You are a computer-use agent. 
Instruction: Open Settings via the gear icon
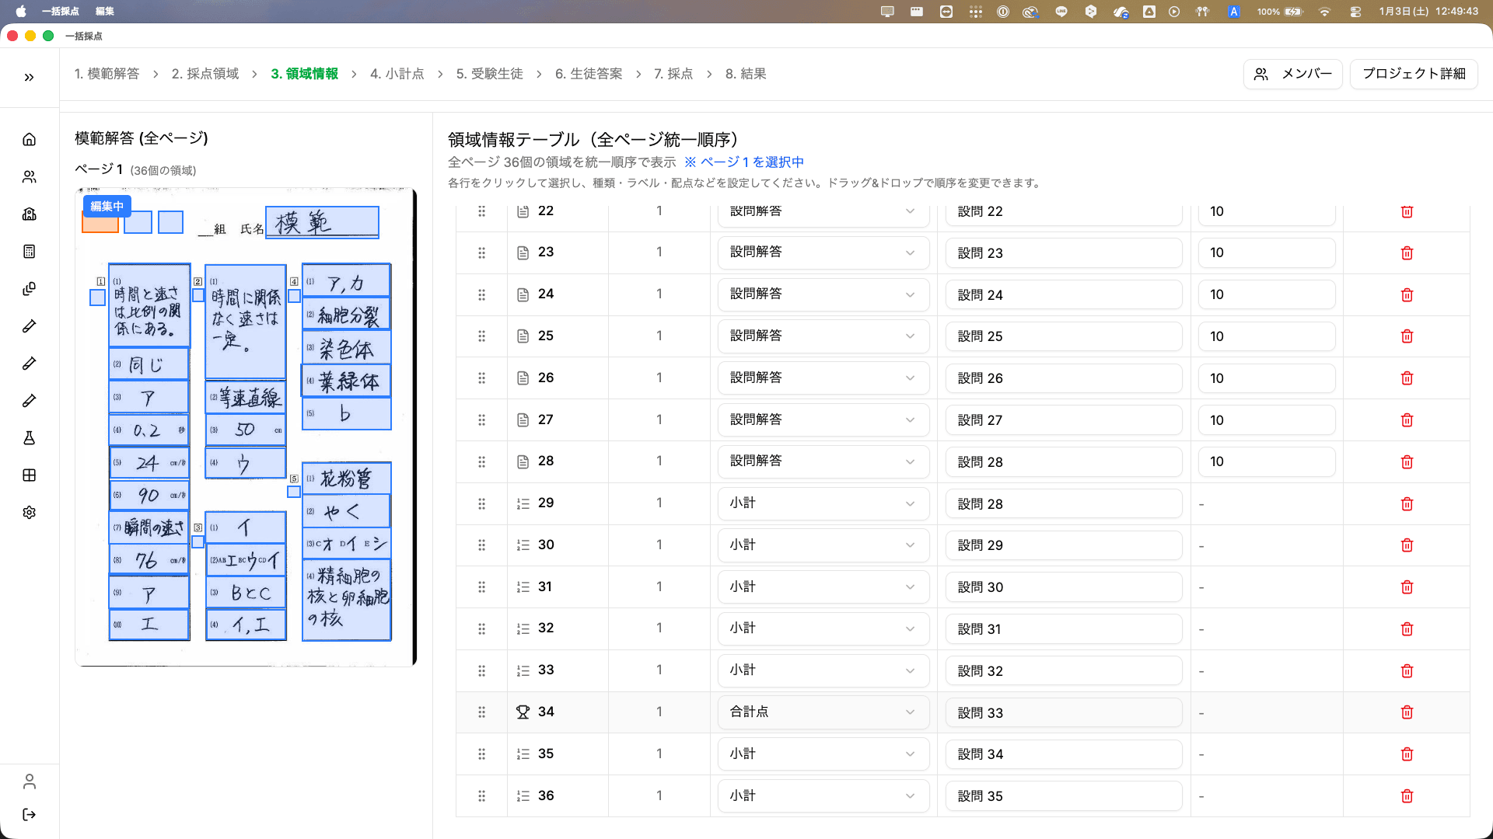(x=29, y=512)
